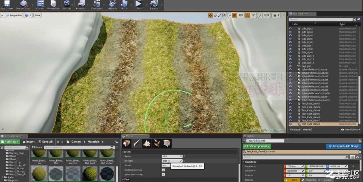Toggle Enable Brush Flow checkbox
The image size is (363, 182).
pos(164,170)
